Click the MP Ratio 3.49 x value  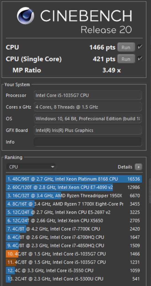tap(111, 70)
